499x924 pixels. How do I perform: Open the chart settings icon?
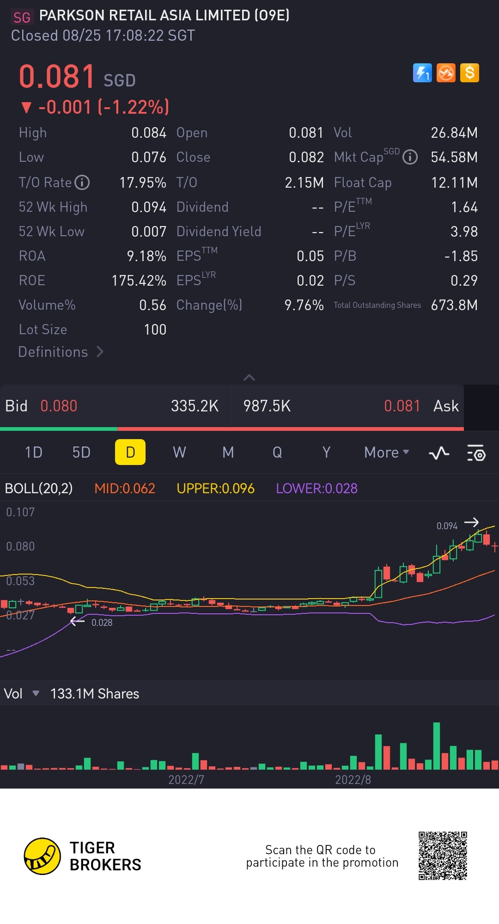tap(476, 453)
